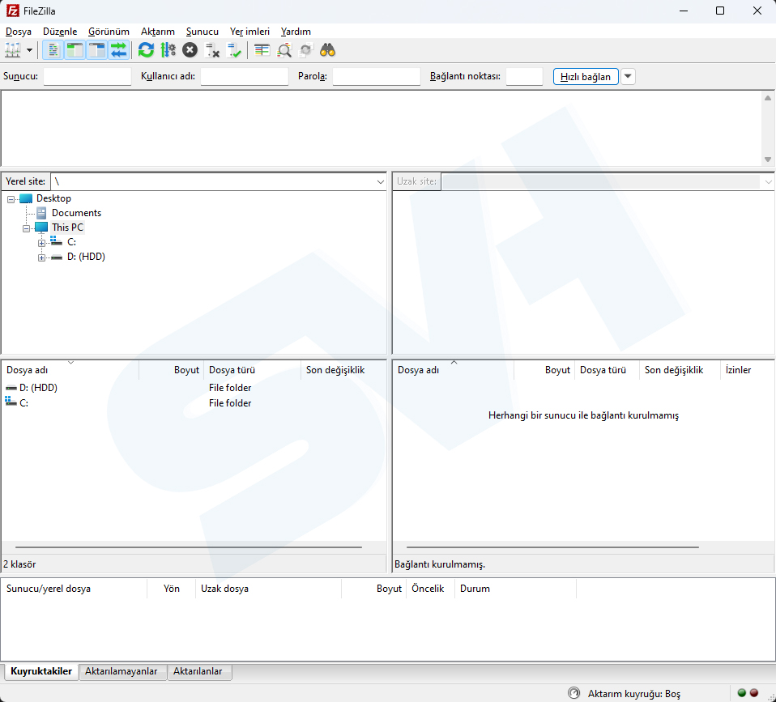Select Documents in the local tree
Image resolution: width=776 pixels, height=702 pixels.
tap(76, 213)
